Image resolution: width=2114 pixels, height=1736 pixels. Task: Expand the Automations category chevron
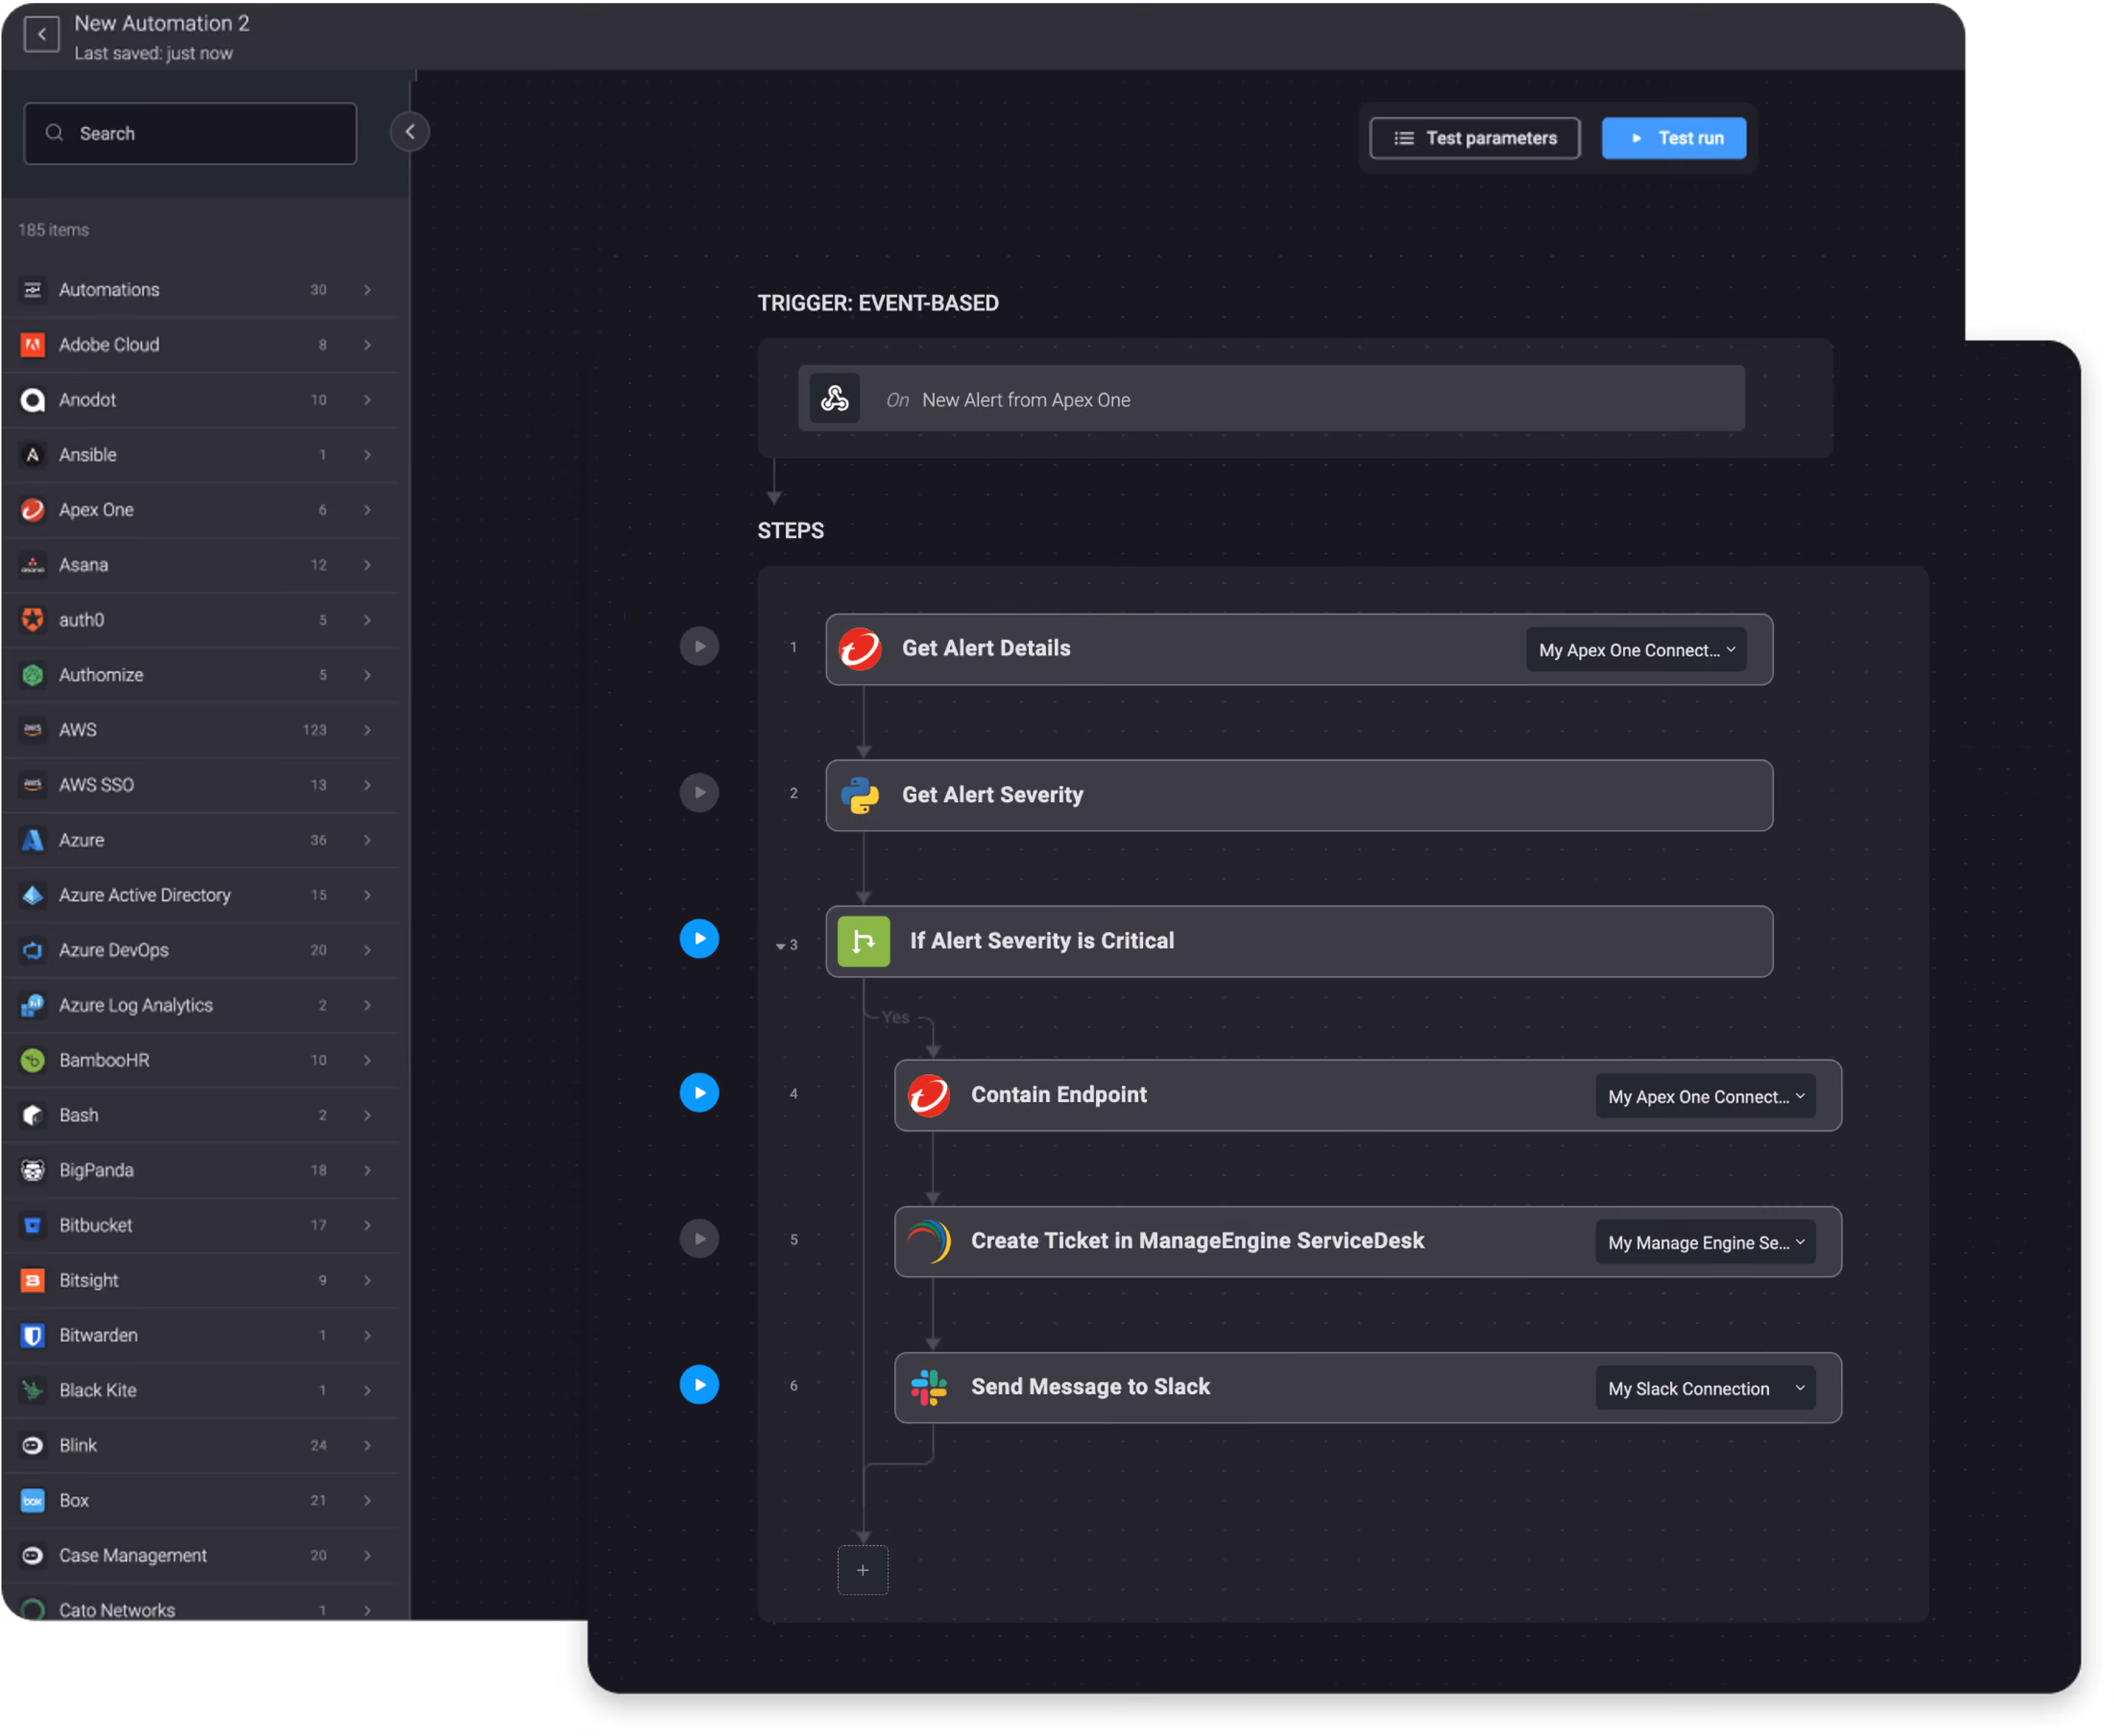[368, 290]
